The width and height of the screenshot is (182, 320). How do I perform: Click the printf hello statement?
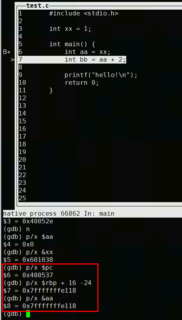pyautogui.click(x=101, y=75)
